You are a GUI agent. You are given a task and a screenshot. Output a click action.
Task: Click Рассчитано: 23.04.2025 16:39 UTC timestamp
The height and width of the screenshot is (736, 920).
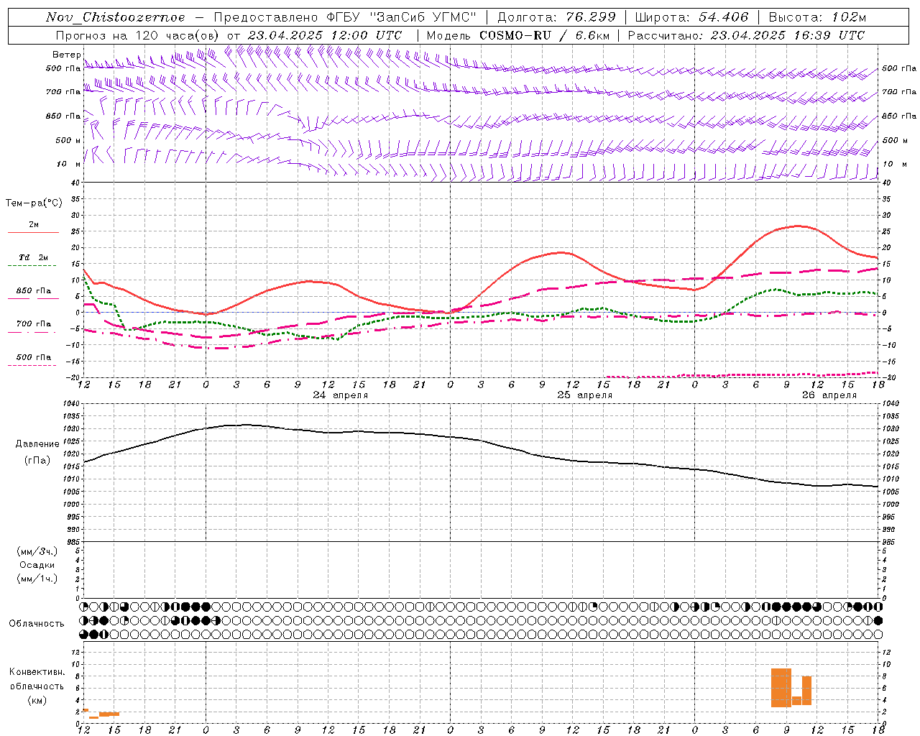746,35
